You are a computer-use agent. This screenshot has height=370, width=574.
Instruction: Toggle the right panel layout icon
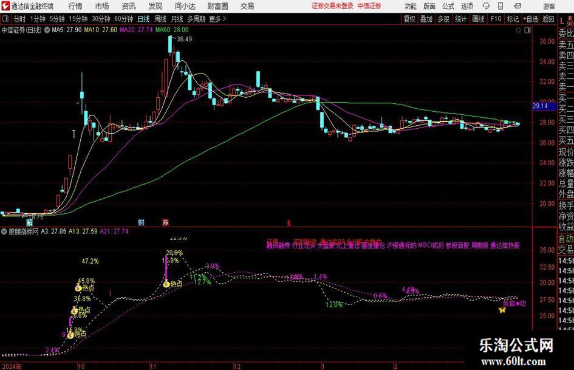coord(527,30)
